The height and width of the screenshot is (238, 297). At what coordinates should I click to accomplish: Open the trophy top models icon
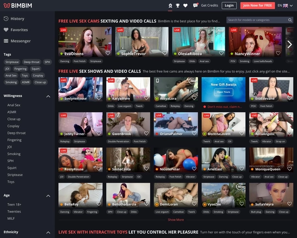pyautogui.click(x=178, y=6)
